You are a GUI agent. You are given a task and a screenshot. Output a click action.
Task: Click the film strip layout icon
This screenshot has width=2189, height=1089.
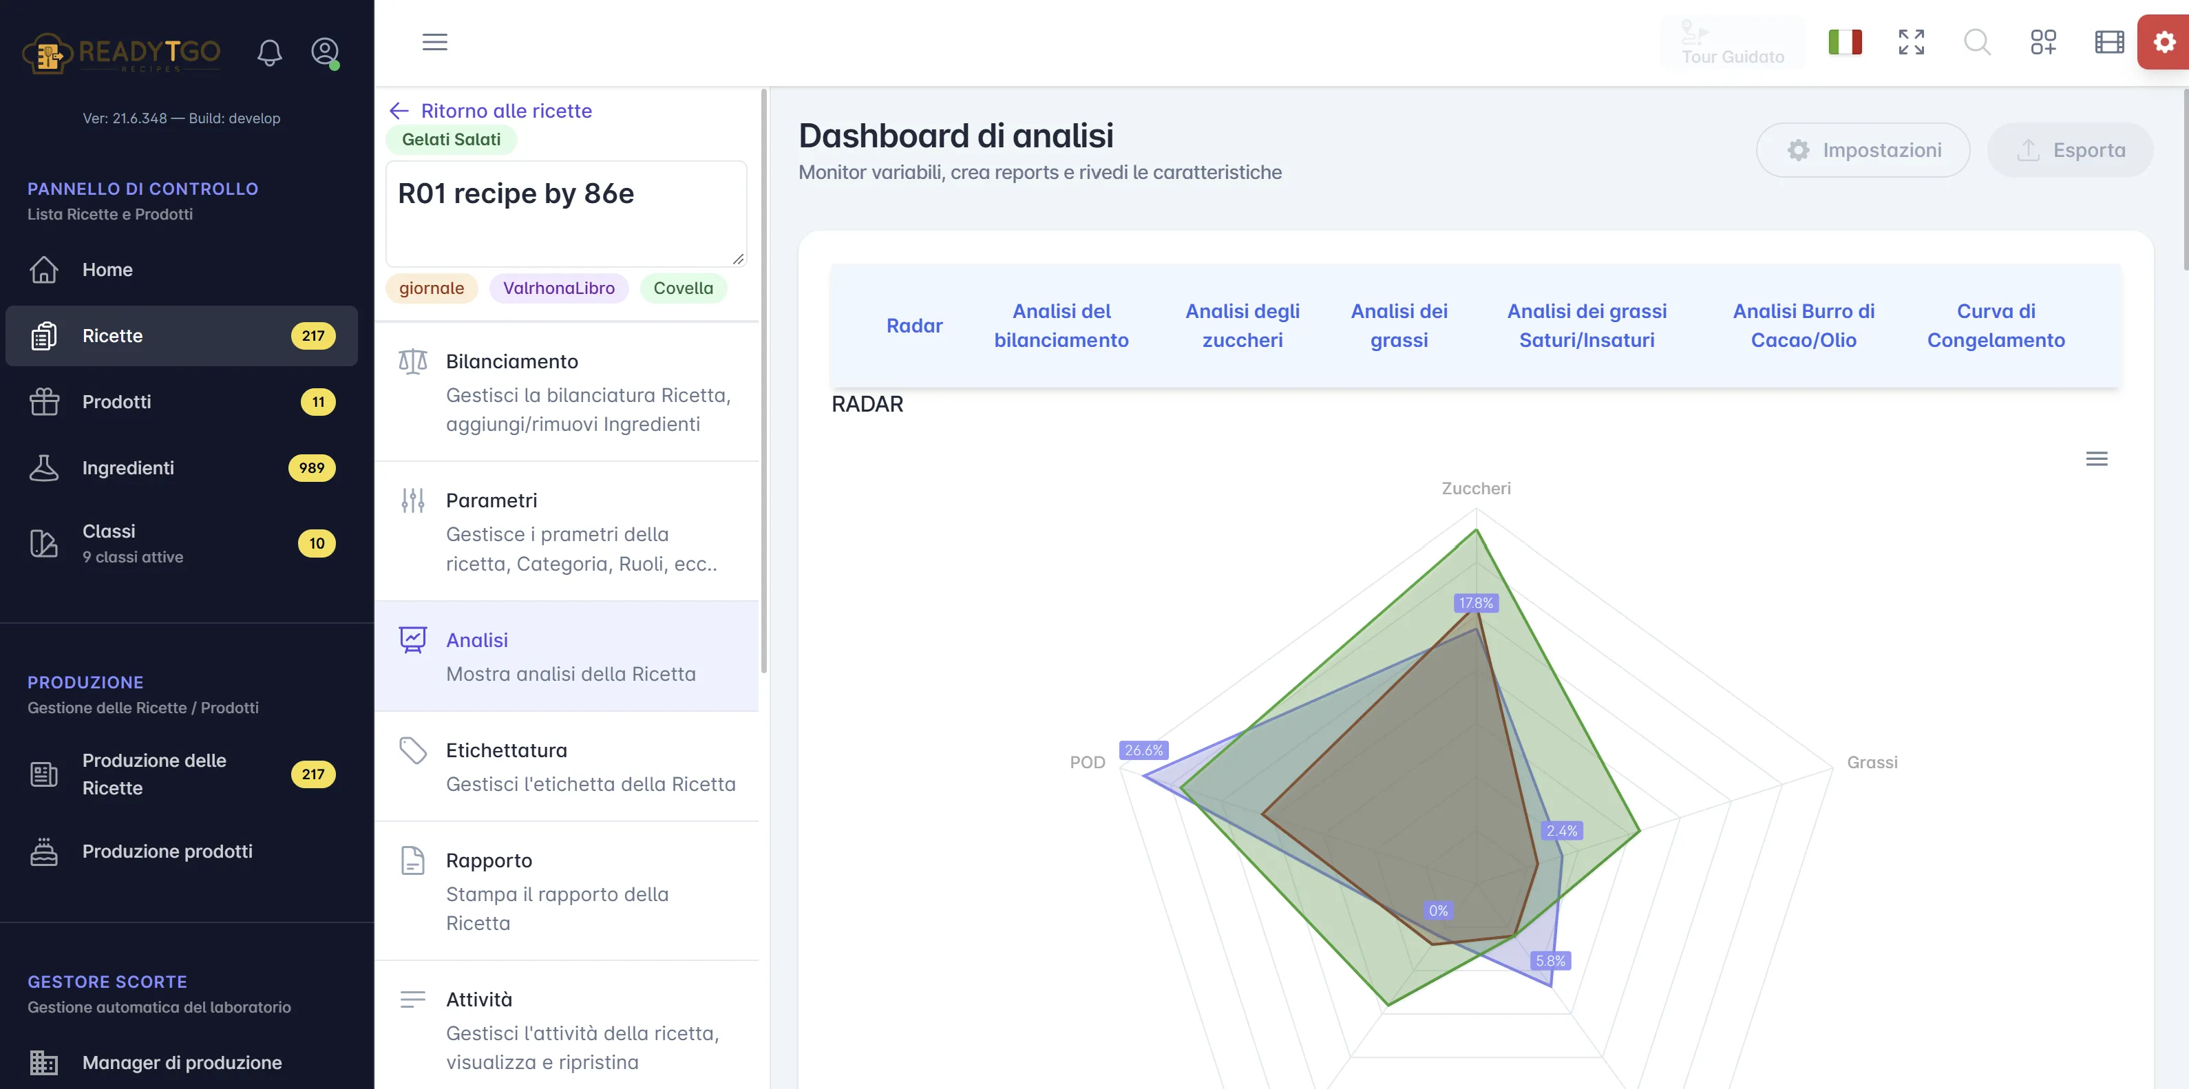pos(2109,41)
